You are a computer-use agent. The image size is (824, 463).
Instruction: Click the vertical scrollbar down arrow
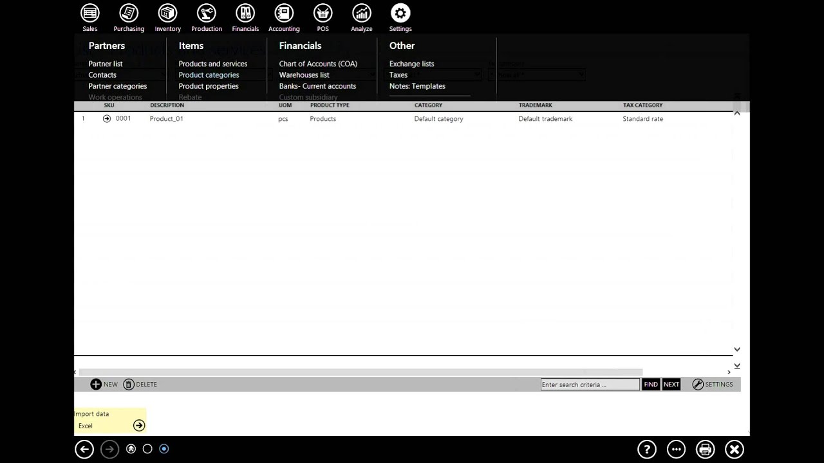[x=737, y=349]
